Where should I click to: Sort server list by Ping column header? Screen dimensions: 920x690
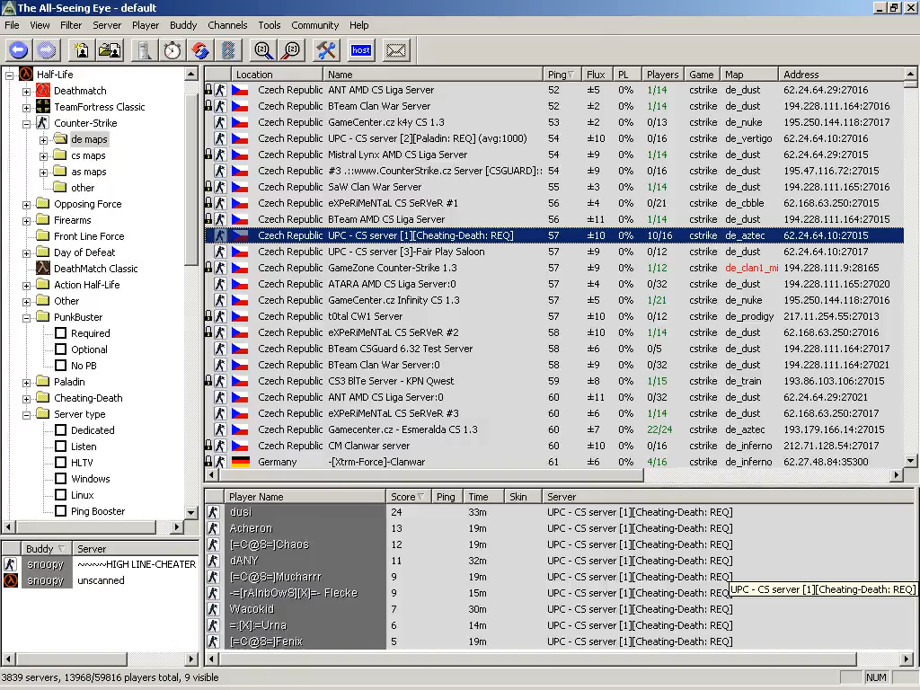[562, 75]
